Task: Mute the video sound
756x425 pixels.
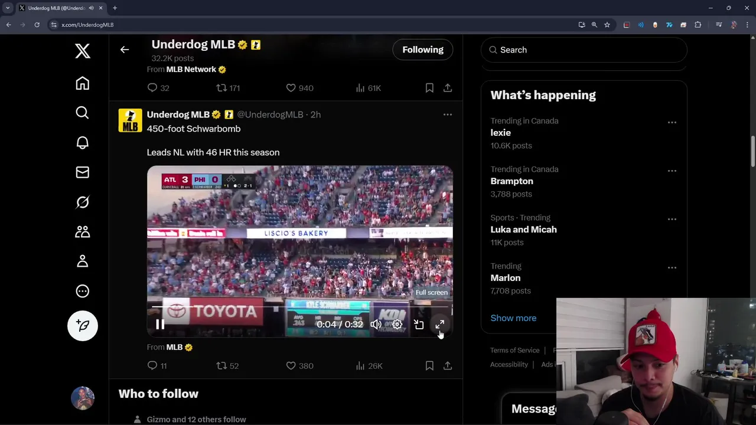Action: [x=376, y=325]
